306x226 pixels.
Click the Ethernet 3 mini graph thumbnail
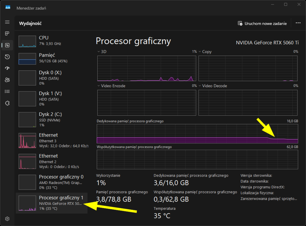click(27, 140)
